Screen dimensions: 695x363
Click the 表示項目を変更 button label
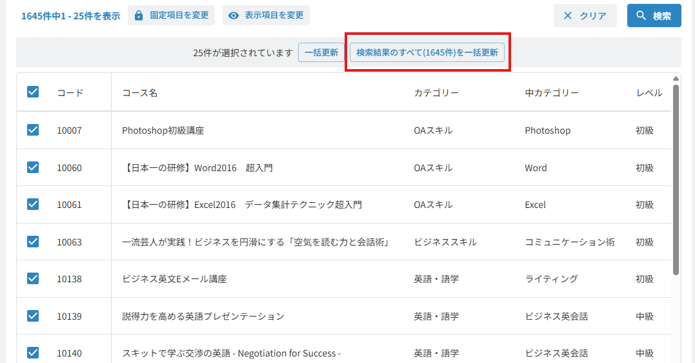pos(274,15)
